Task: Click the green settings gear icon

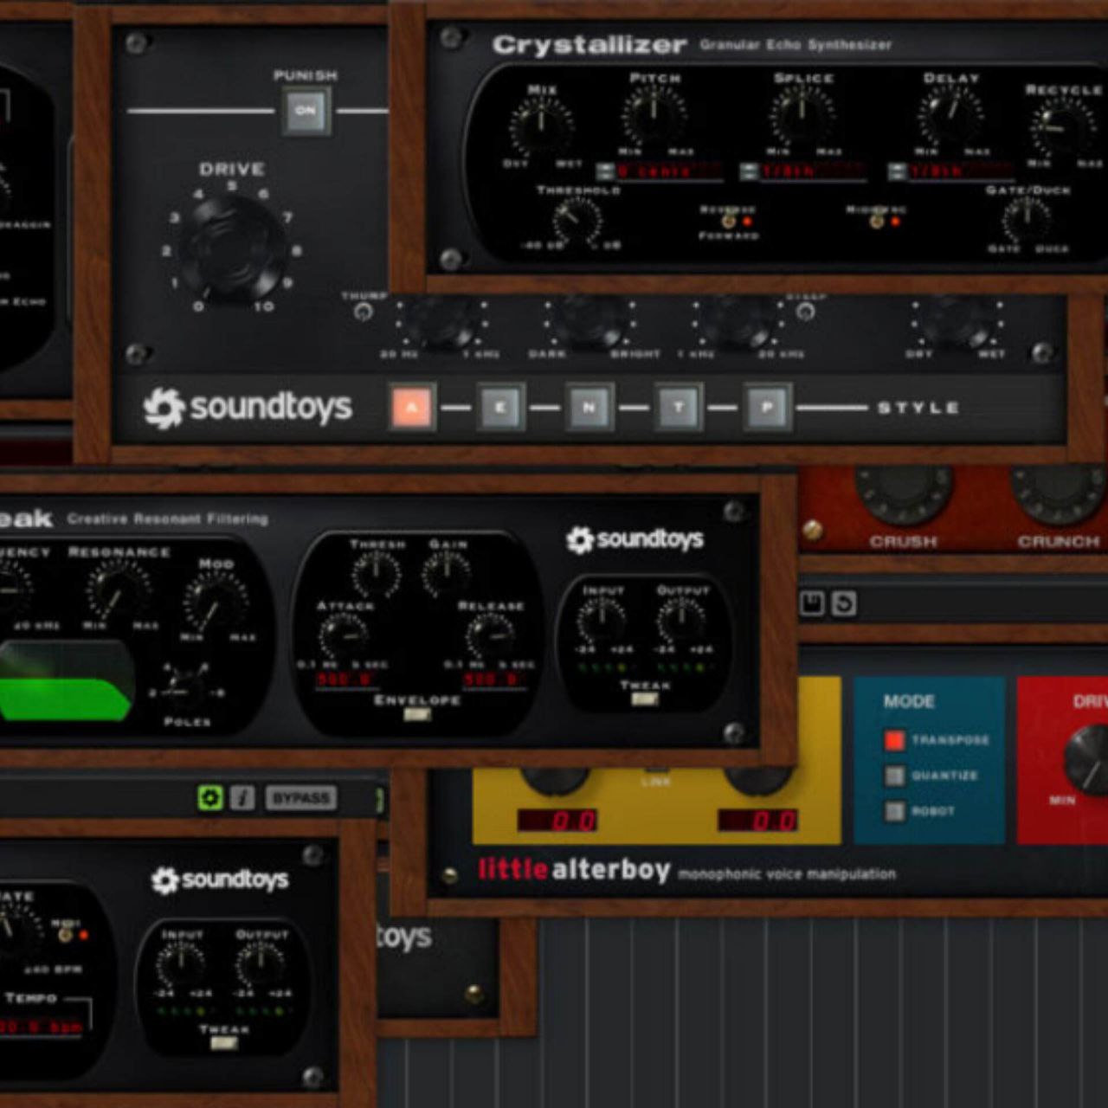Action: pyautogui.click(x=210, y=797)
